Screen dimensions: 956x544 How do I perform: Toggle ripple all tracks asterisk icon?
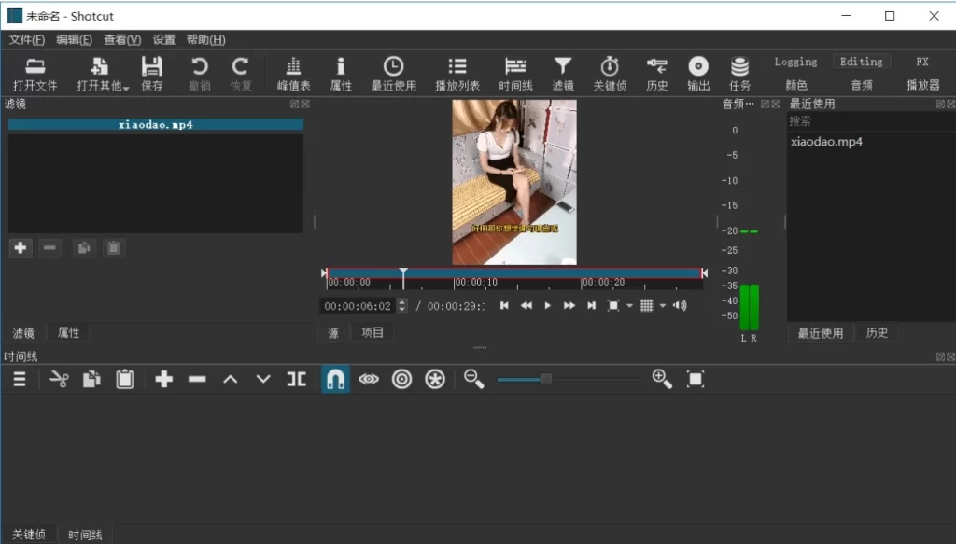click(434, 379)
